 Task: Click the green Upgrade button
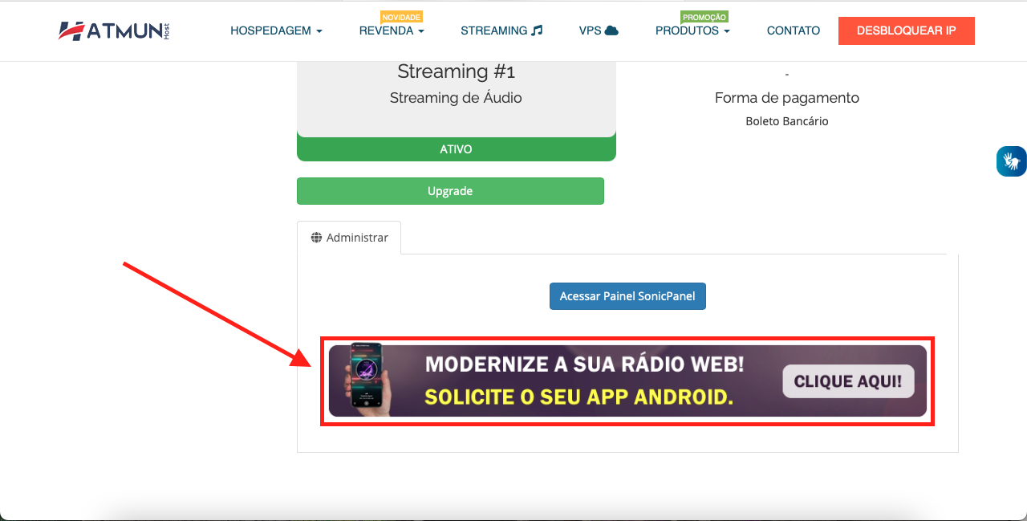tap(450, 191)
